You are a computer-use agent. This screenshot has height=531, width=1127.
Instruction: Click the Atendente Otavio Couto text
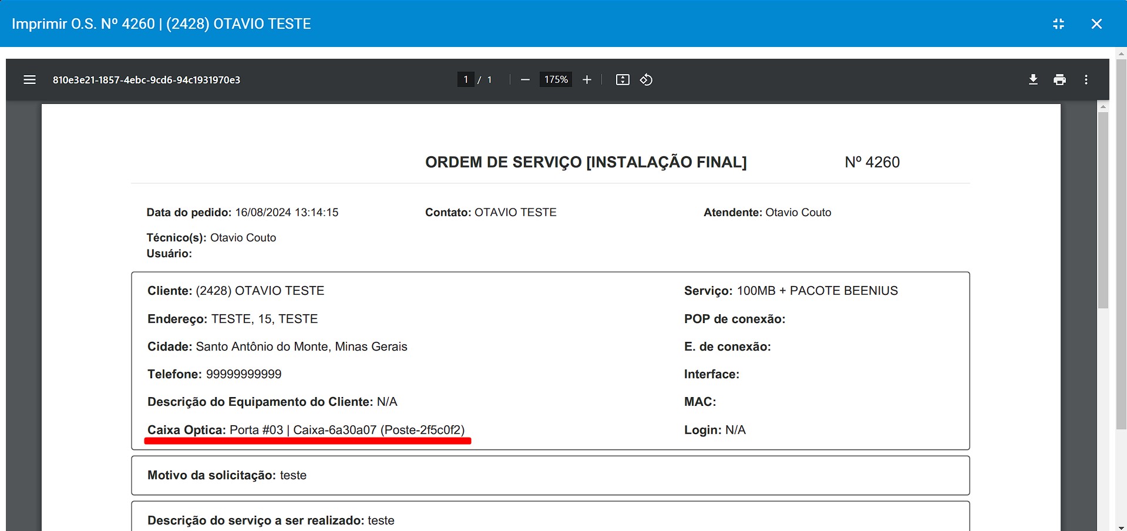point(767,213)
